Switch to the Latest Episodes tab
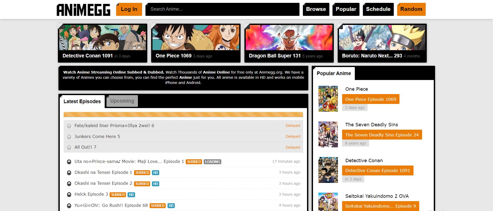The width and height of the screenshot is (493, 211). pos(82,101)
